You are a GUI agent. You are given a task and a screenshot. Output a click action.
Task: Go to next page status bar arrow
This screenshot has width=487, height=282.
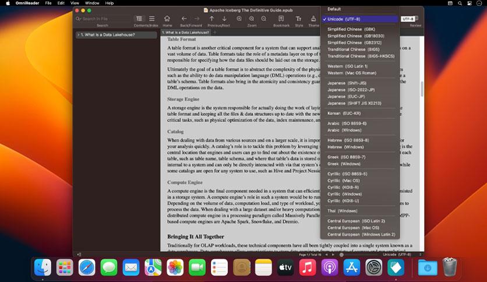click(333, 255)
